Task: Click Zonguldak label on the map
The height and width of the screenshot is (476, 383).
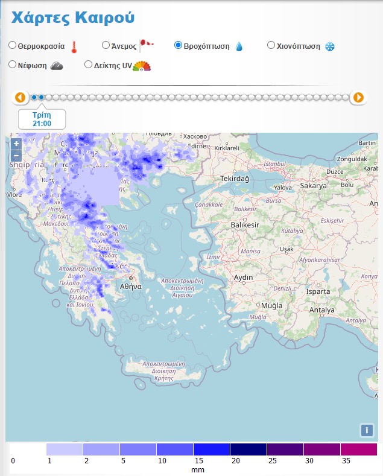Action: (352, 159)
